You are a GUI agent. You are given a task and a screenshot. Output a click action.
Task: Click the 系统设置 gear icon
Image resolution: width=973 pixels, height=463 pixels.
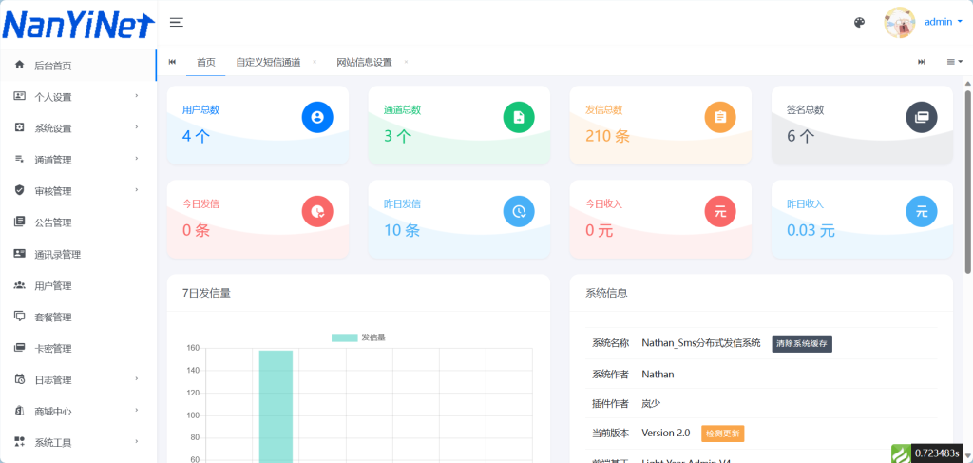coord(19,127)
